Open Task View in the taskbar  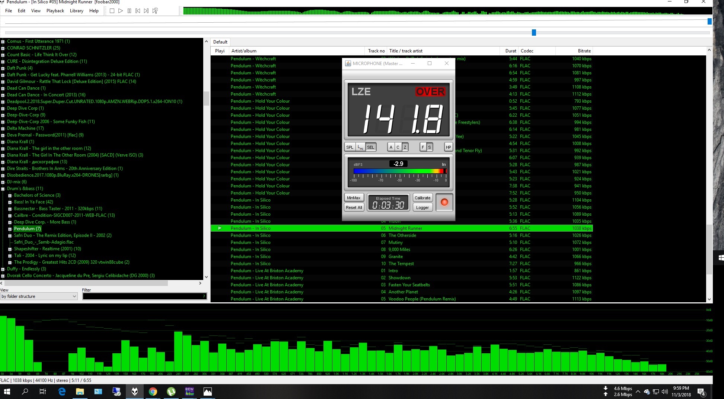click(x=43, y=392)
